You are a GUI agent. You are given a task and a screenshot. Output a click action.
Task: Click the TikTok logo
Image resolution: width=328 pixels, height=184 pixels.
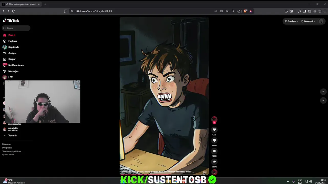point(11,21)
